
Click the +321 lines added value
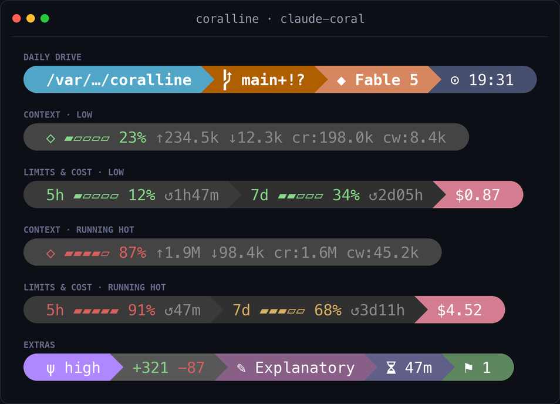pyautogui.click(x=150, y=368)
